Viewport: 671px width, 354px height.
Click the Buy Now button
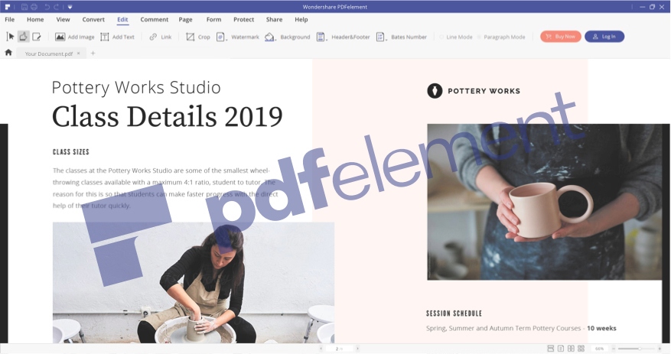[x=561, y=37]
